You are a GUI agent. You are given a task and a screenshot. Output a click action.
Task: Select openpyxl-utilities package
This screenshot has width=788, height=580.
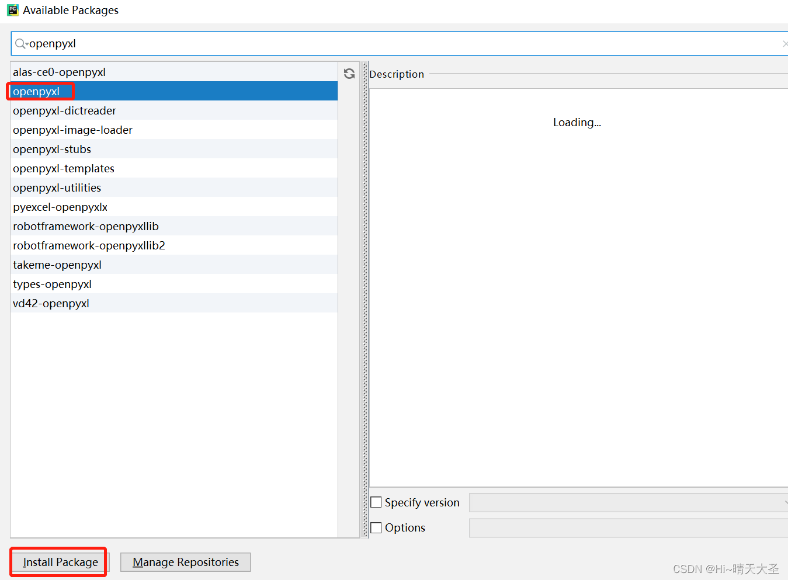click(174, 187)
